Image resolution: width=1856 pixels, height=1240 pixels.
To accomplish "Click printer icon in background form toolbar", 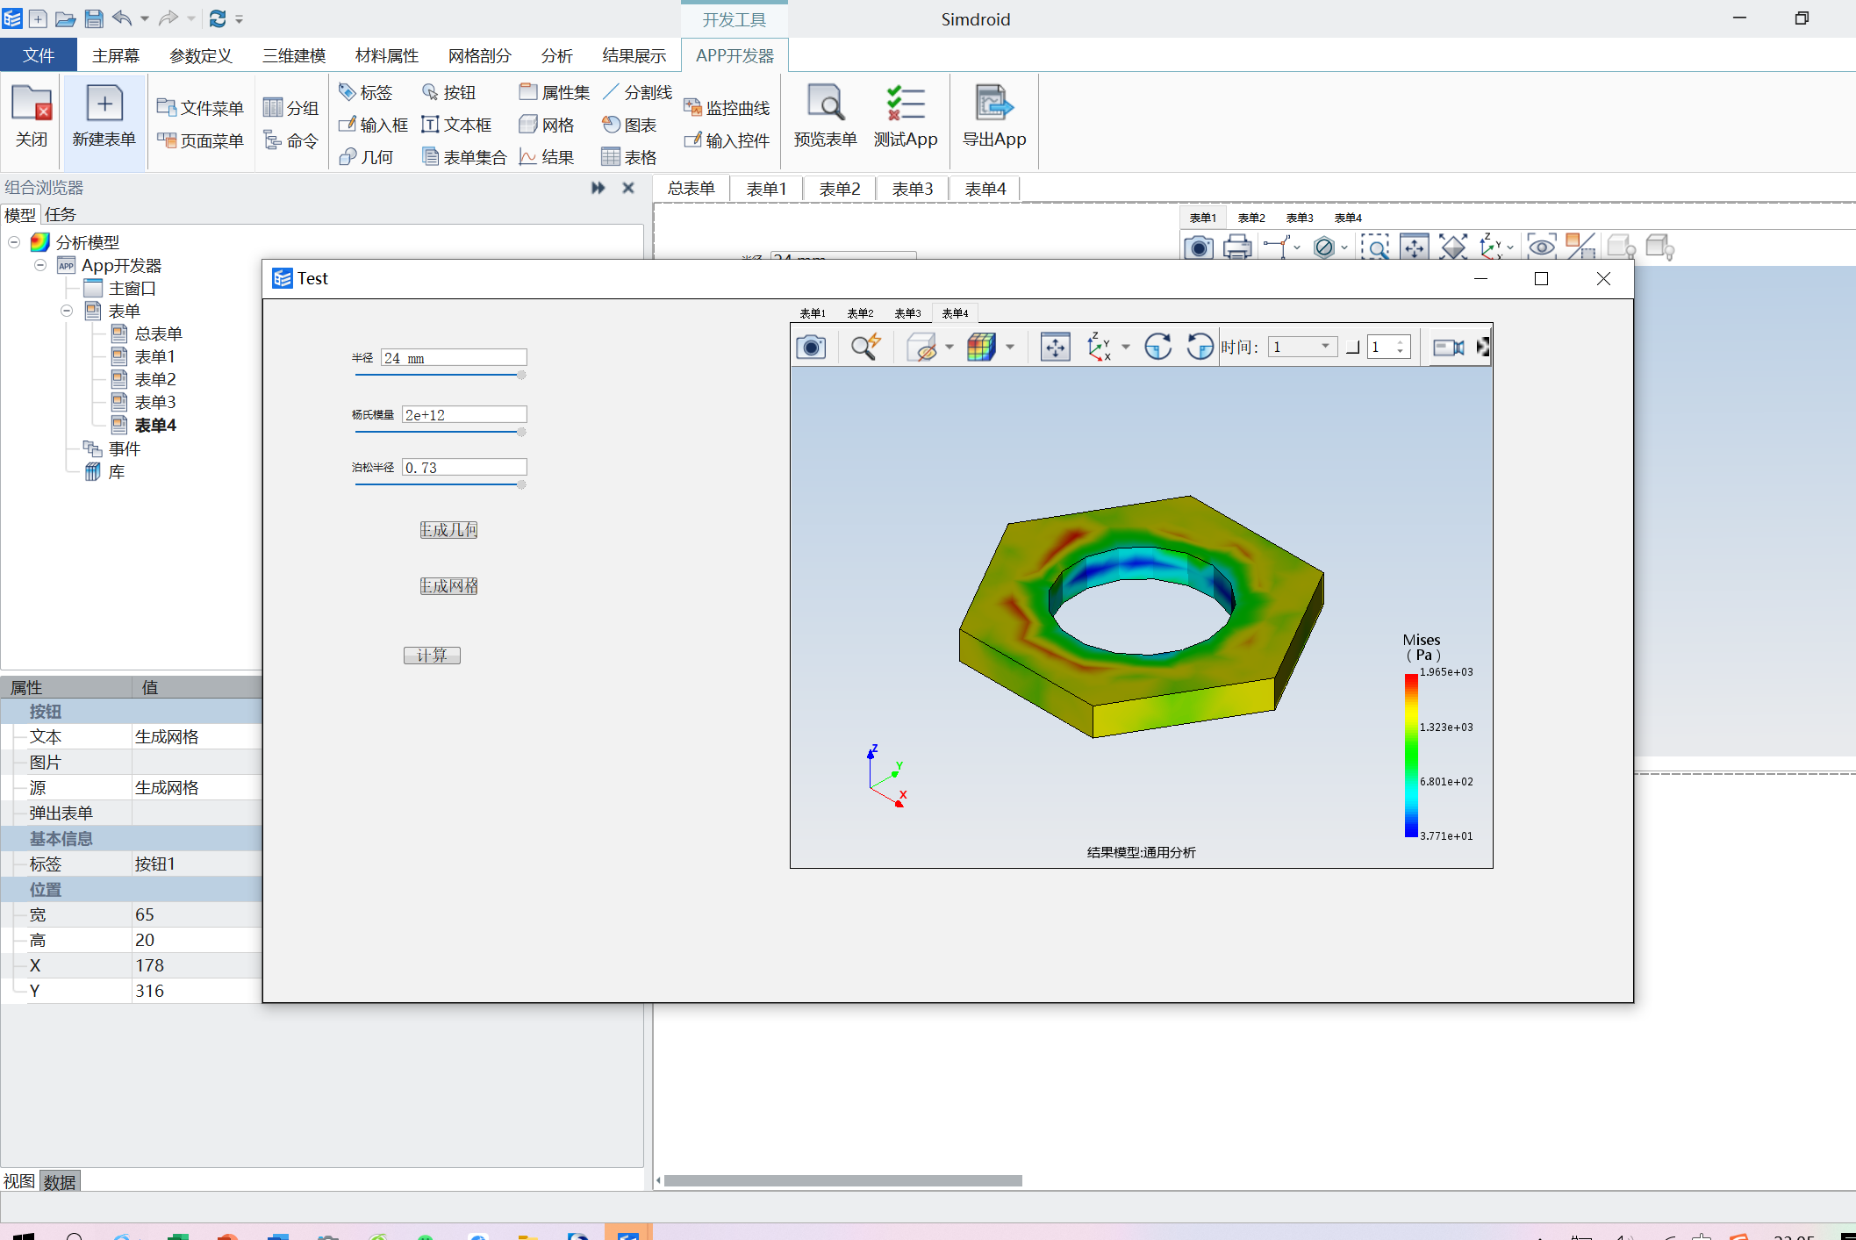I will tap(1237, 247).
